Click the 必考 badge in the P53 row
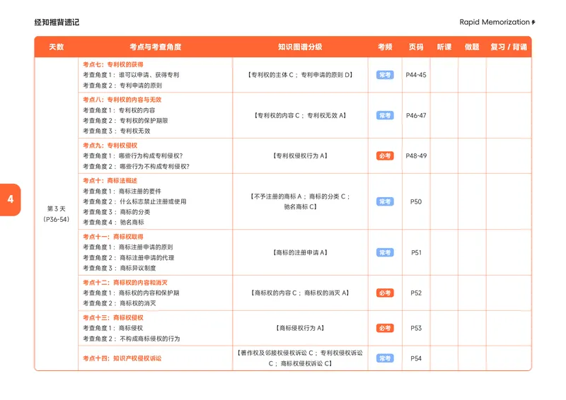566x400 pixels. 385,328
